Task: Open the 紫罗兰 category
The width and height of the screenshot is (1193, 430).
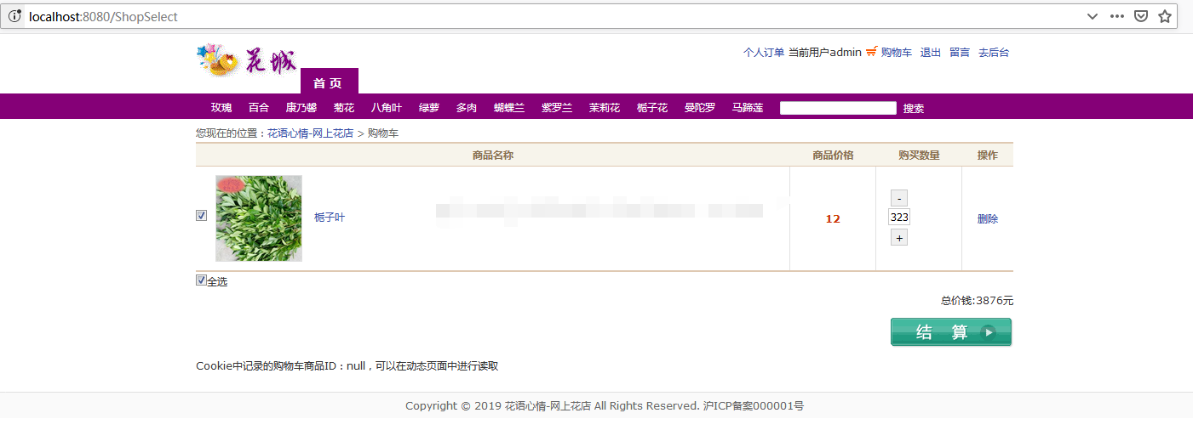Action: click(557, 108)
